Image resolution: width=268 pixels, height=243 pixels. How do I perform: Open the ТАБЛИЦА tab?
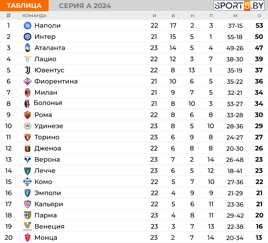24,6
